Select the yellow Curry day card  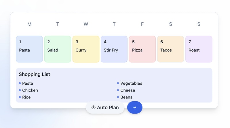[86, 49]
